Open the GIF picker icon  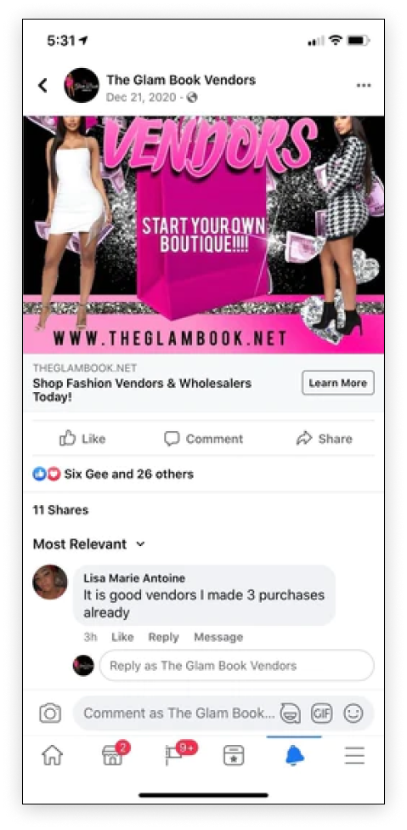point(322,713)
